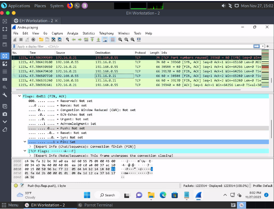Open the Analyze menu

[x=73, y=33]
